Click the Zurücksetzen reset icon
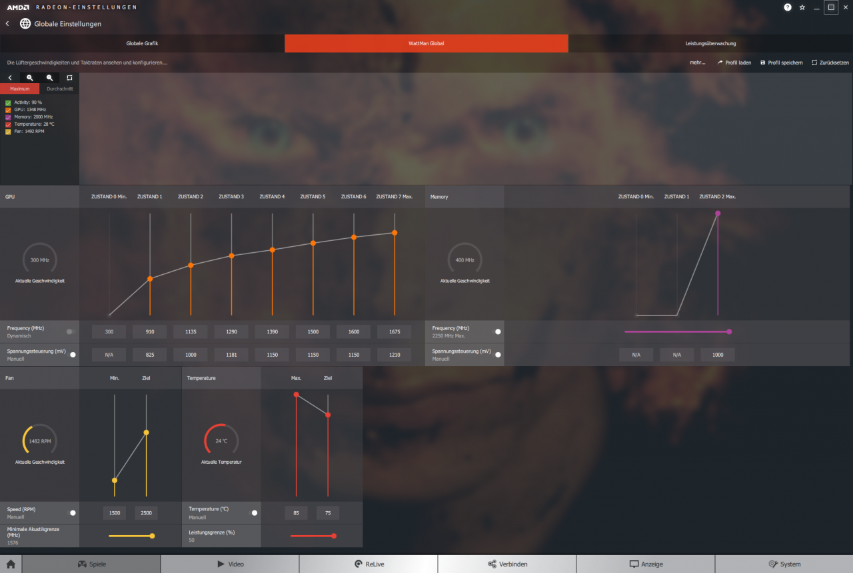Screen dimensions: 853x573 [x=814, y=63]
